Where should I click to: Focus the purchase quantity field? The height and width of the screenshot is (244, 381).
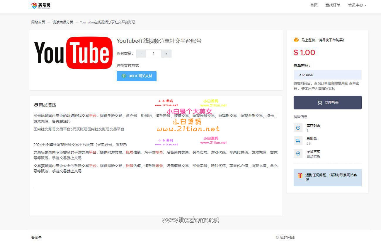click(x=154, y=54)
